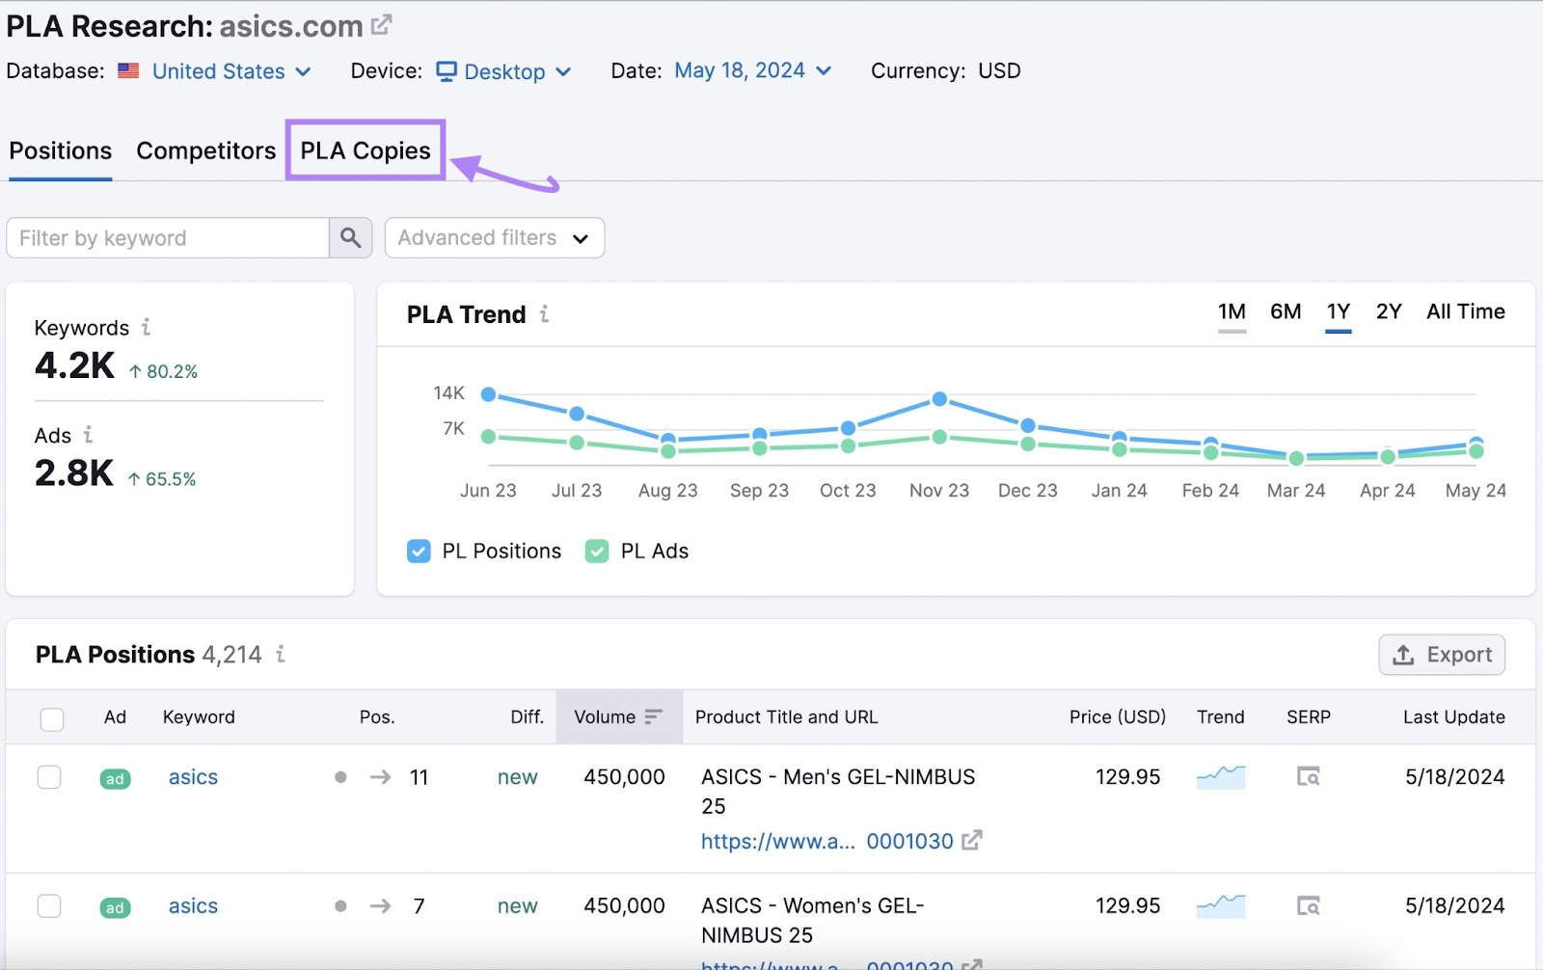The image size is (1543, 970).
Task: Uncheck the PL Positions checkbox
Action: click(419, 551)
